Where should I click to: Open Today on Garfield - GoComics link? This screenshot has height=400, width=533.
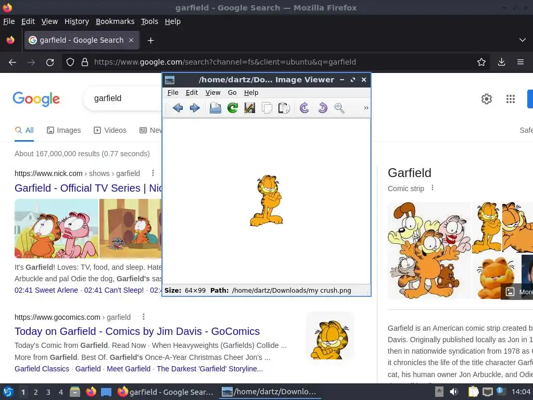(137, 331)
